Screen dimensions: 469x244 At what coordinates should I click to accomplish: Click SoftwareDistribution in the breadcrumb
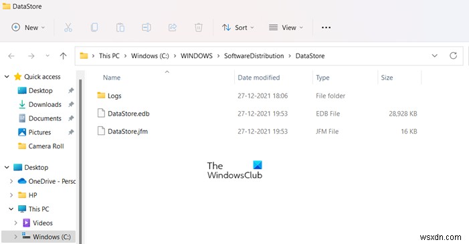coord(254,56)
